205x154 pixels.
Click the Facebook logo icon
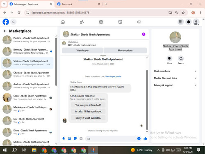click(6, 22)
